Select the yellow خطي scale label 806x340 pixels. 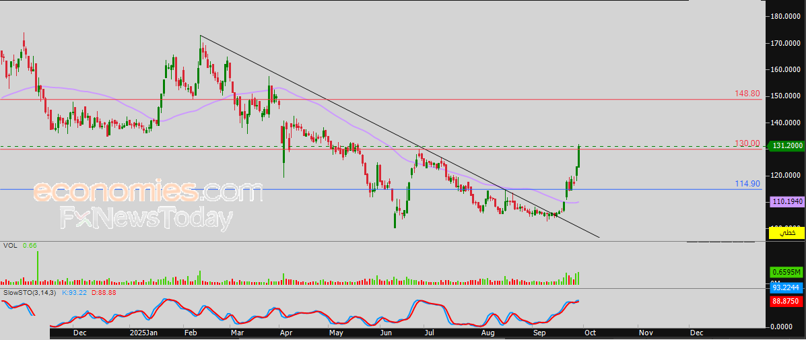click(x=786, y=233)
